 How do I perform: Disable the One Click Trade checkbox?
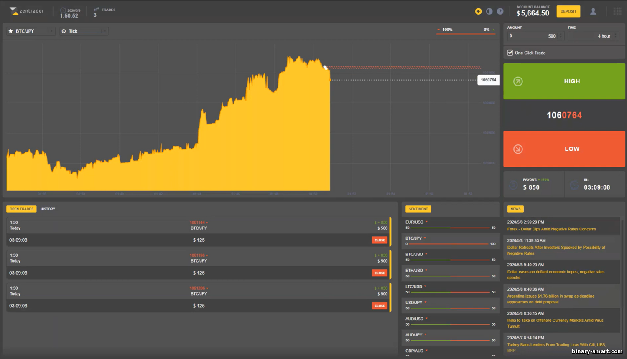[510, 53]
